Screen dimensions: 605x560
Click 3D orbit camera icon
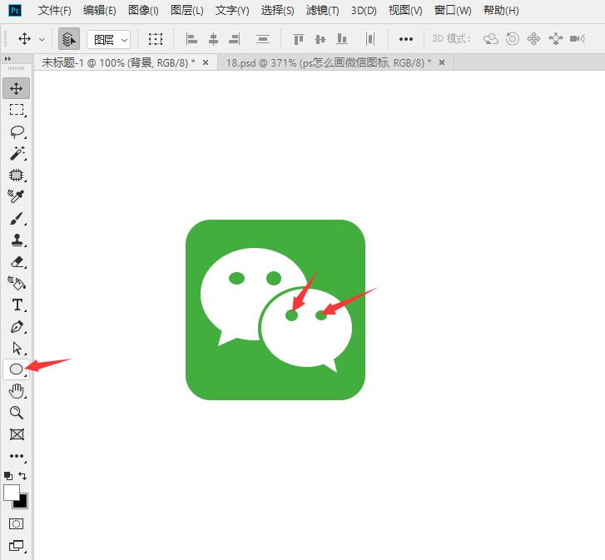point(491,39)
